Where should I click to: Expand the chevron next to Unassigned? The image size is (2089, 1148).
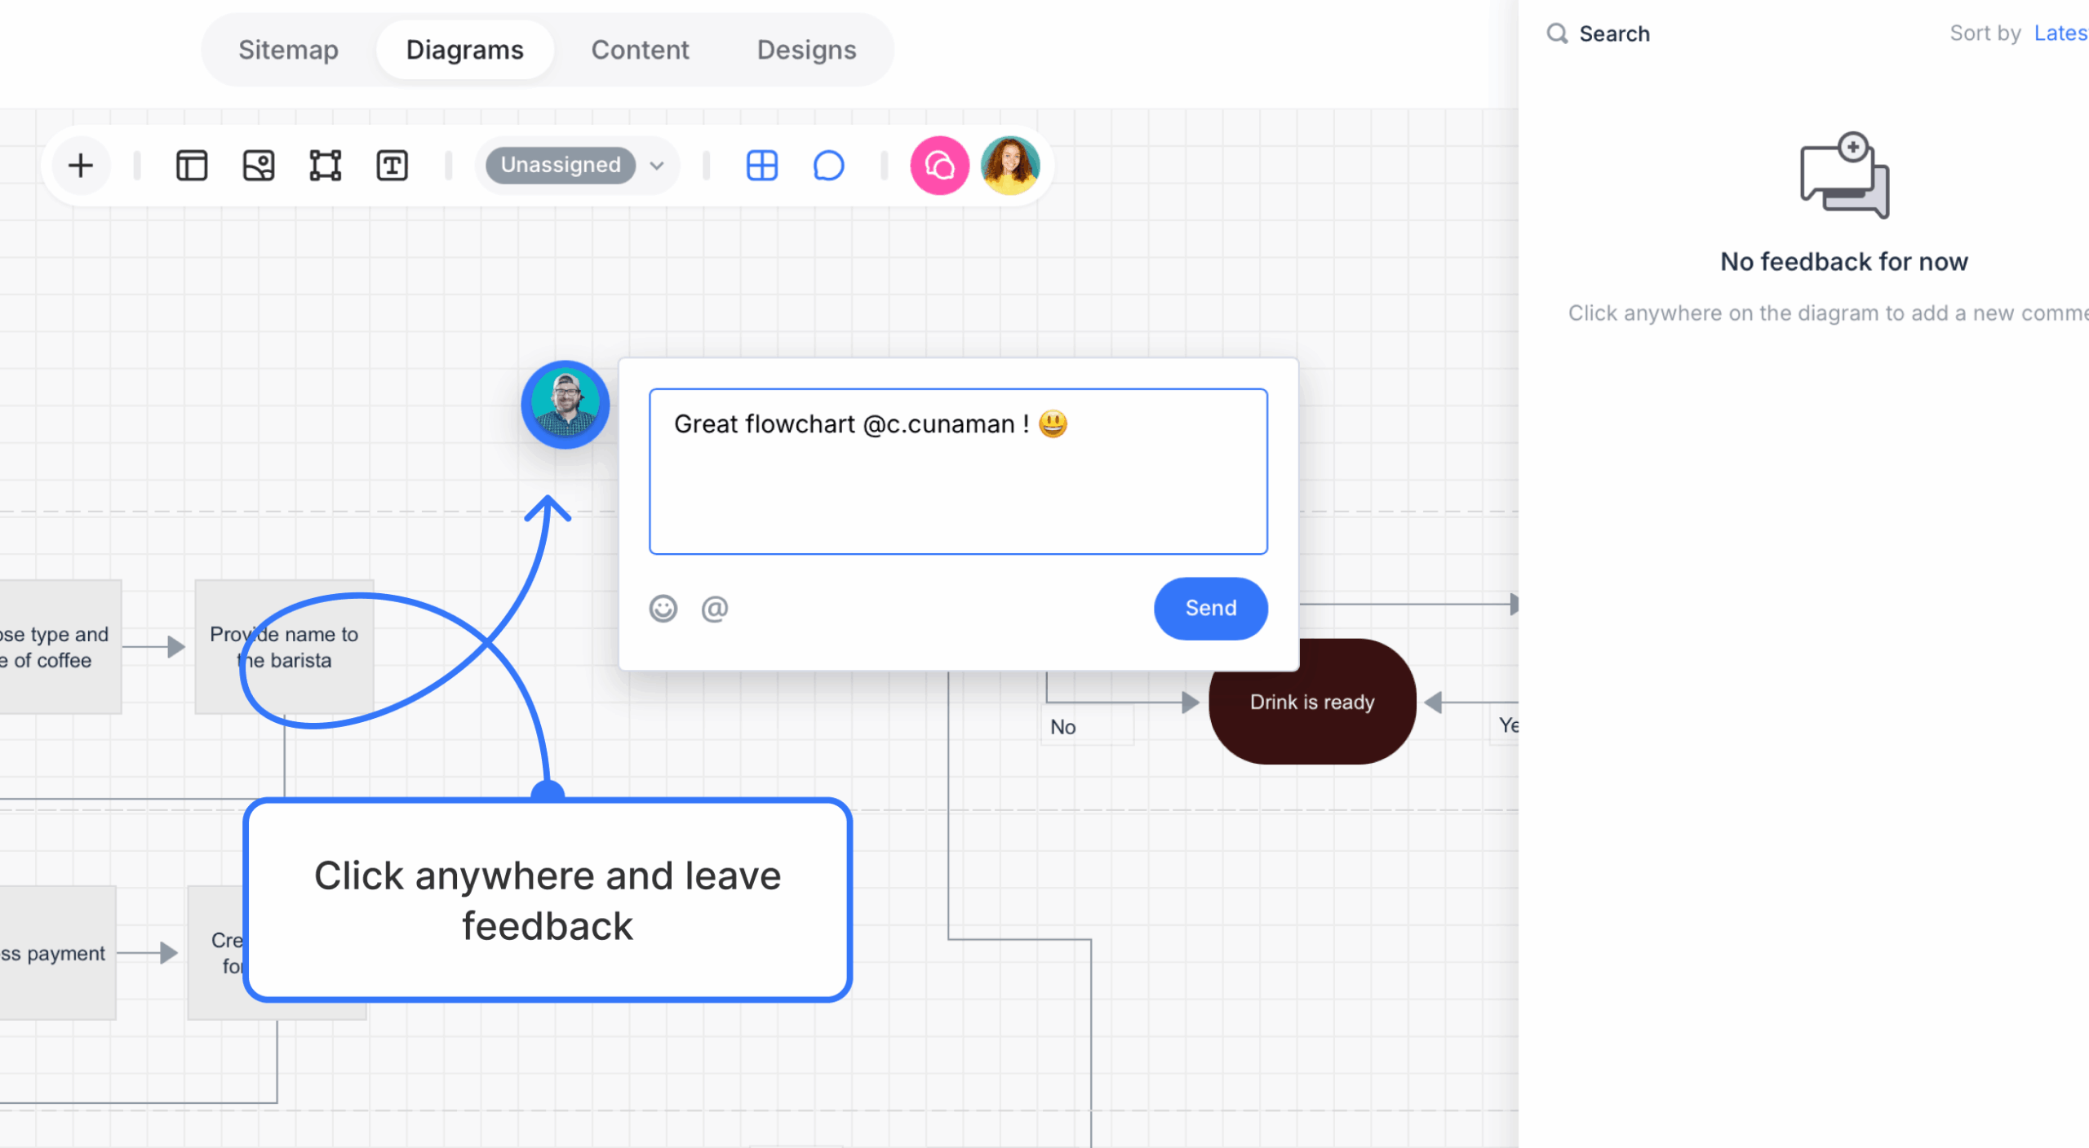657,166
